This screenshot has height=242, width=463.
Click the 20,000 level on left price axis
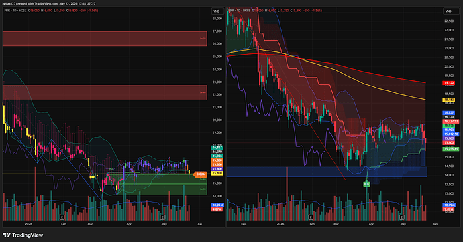[x=217, y=120]
